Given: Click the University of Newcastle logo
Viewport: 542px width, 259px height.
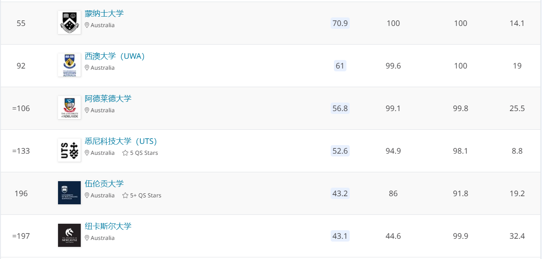Looking at the screenshot, I should coord(69,235).
